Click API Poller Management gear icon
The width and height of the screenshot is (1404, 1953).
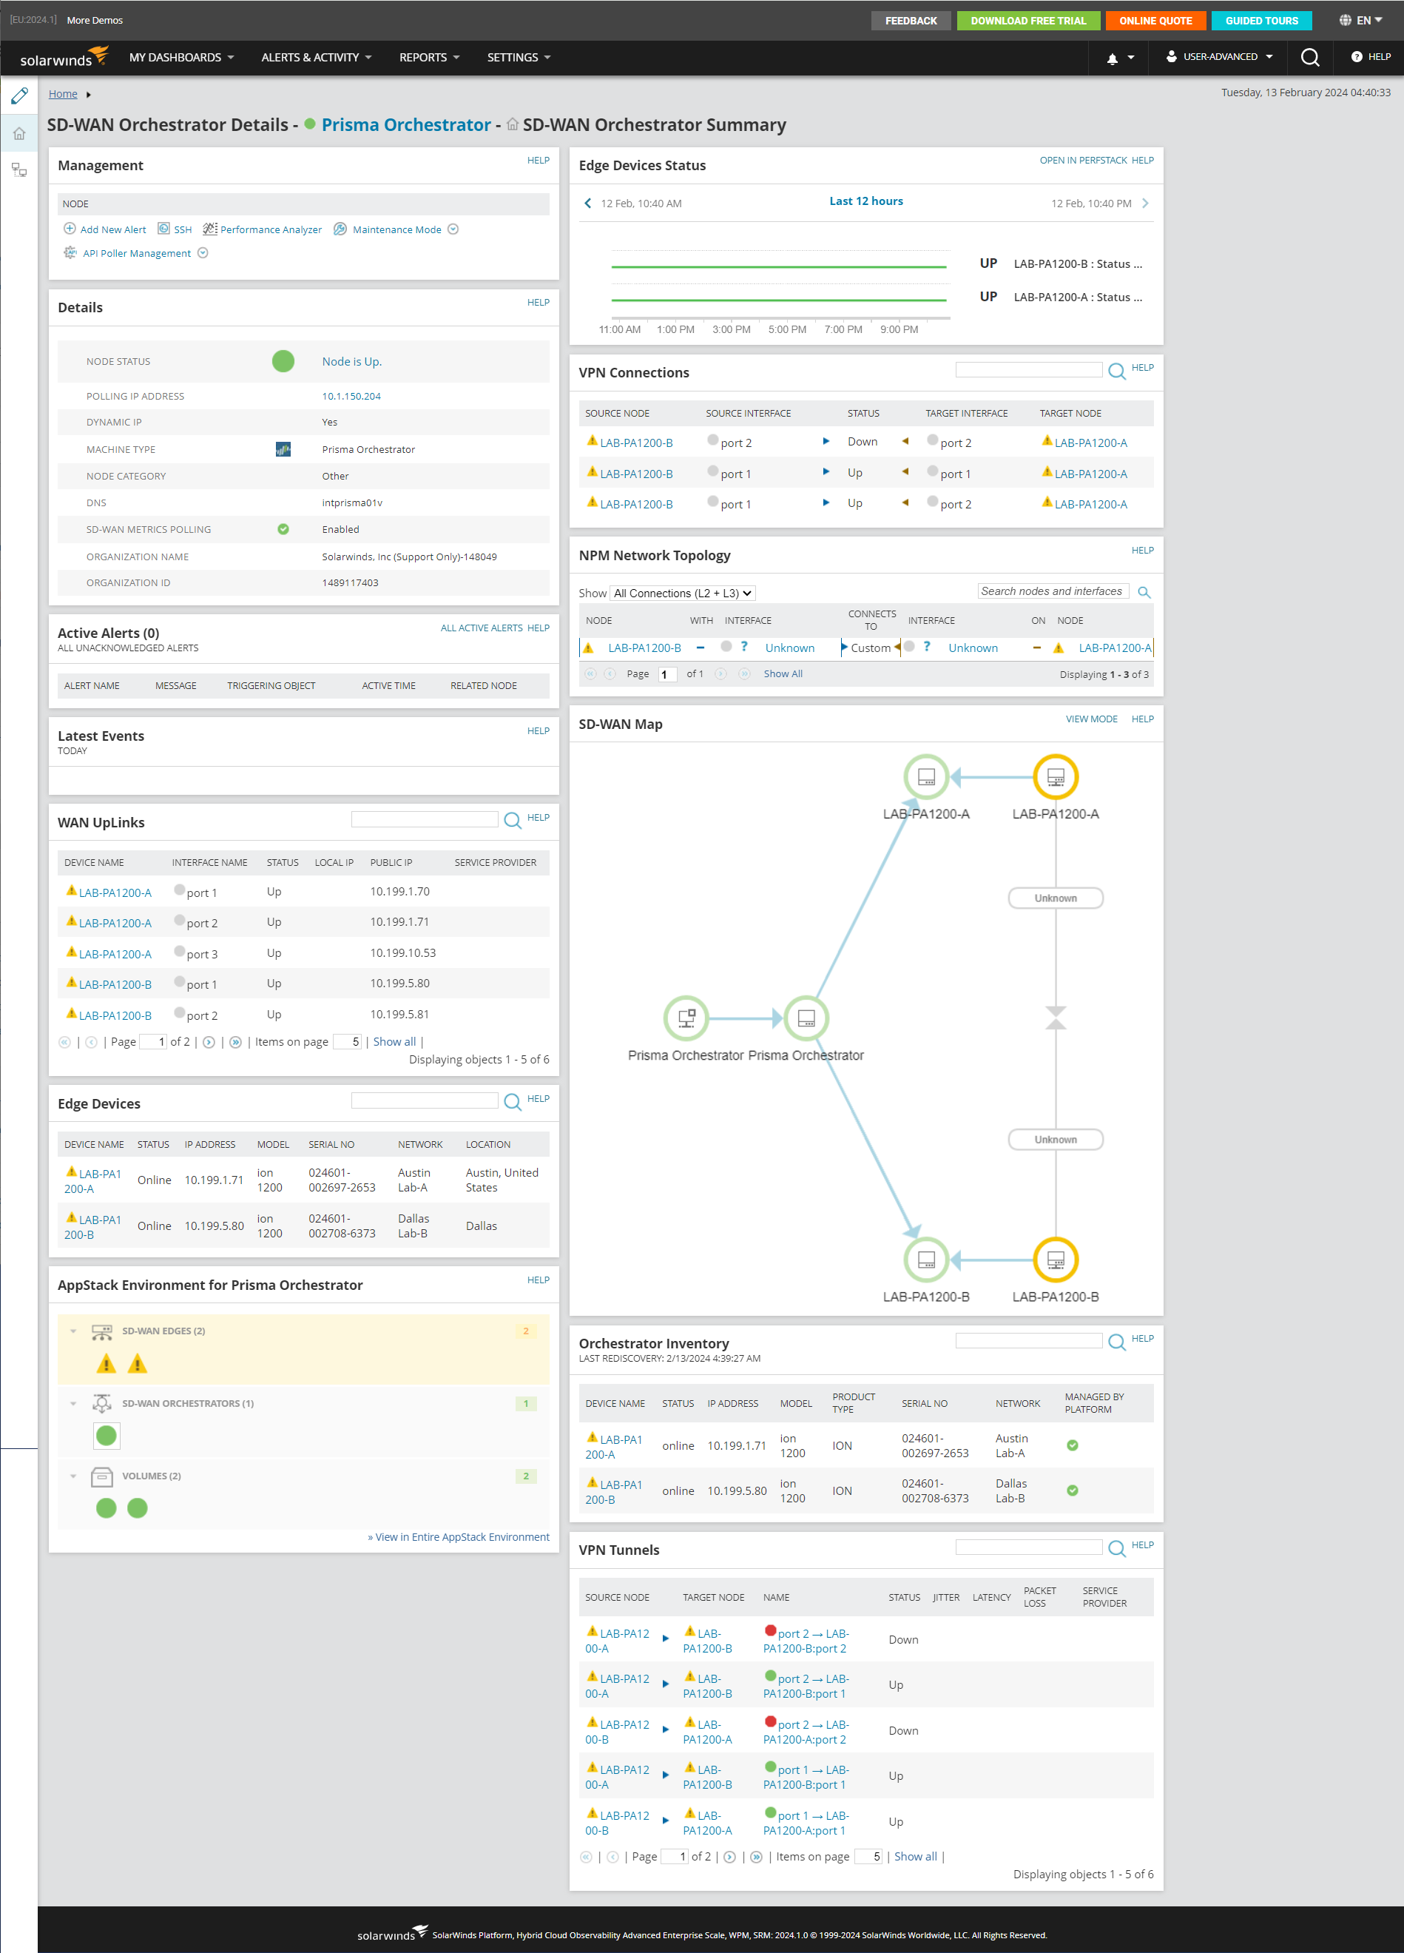tap(70, 252)
